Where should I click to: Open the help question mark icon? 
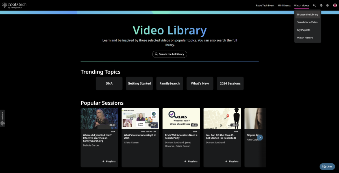[x=328, y=5]
